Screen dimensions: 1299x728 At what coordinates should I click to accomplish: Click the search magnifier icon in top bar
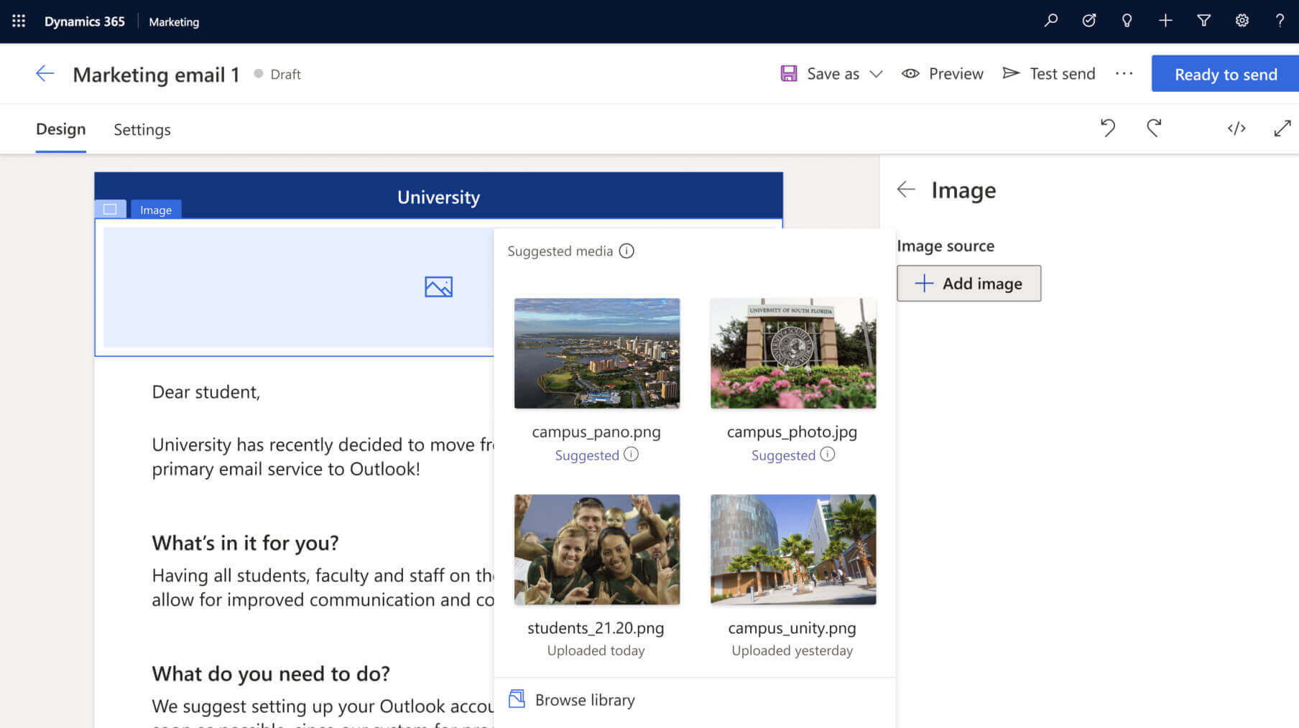(1050, 21)
